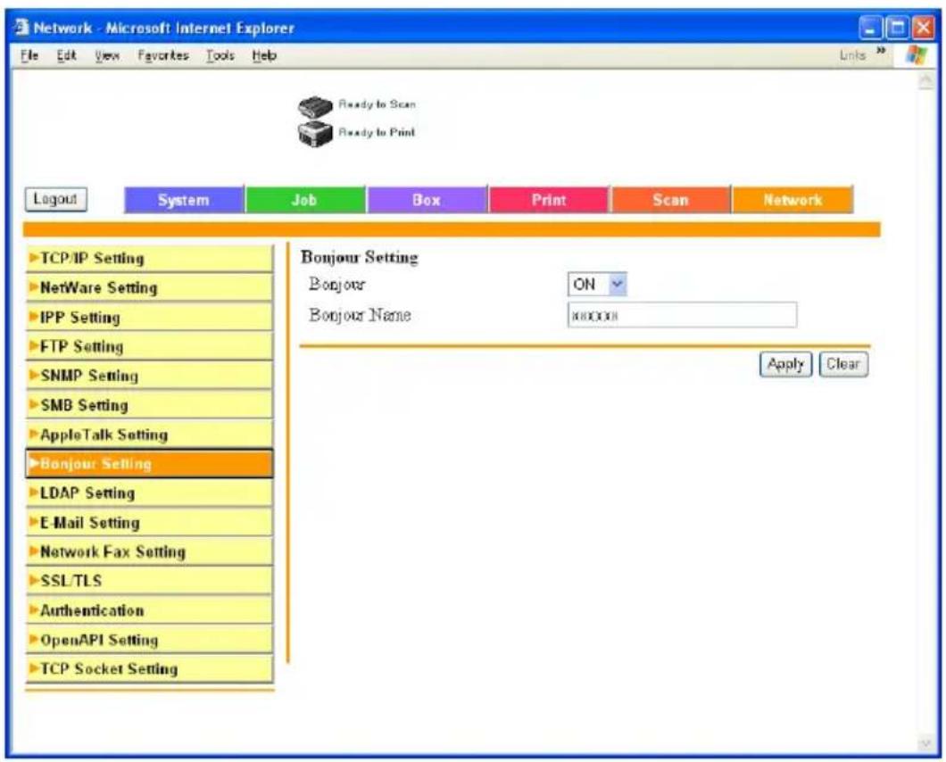
Task: Click the Internet Explorer title bar page icon
Action: pos(21,27)
